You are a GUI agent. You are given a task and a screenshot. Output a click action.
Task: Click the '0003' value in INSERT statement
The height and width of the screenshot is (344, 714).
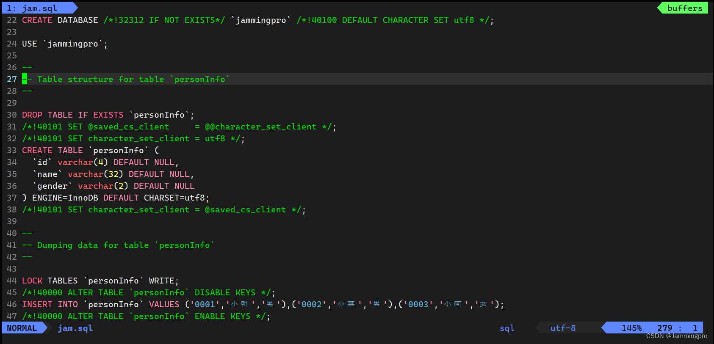coord(418,304)
